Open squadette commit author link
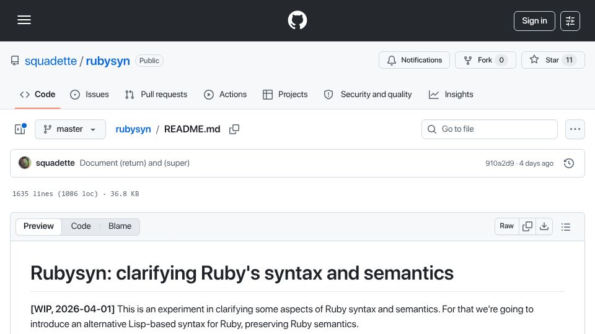Image resolution: width=595 pixels, height=334 pixels. [55, 163]
